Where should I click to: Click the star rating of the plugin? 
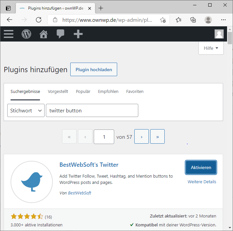click(x=27, y=216)
